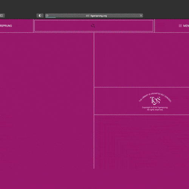Click the empty panel above the logo section

142,60
